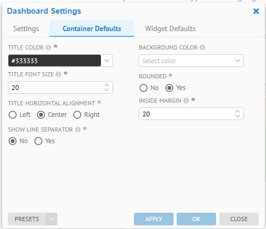The width and height of the screenshot is (266, 229).
Task: Click the Apply button
Action: point(154,219)
